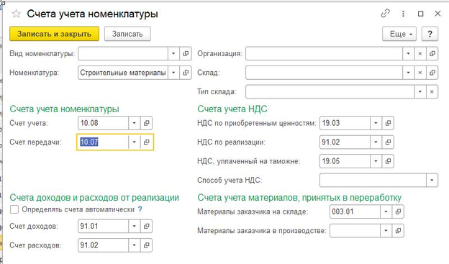Screen dimensions: 449x264
Task: Expand the Счет расходов dropdown
Action: (135, 245)
